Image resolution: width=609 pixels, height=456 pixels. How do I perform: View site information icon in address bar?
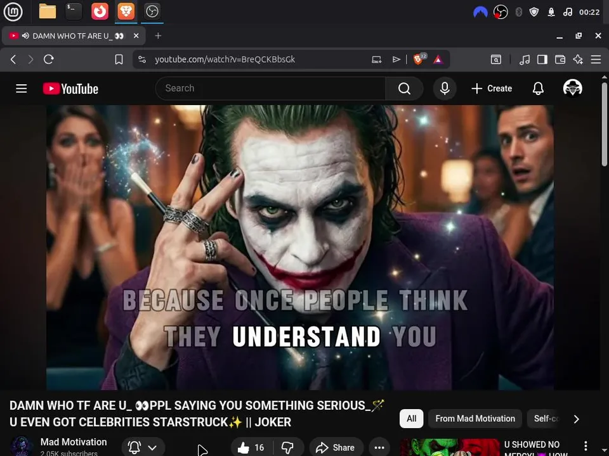point(142,60)
